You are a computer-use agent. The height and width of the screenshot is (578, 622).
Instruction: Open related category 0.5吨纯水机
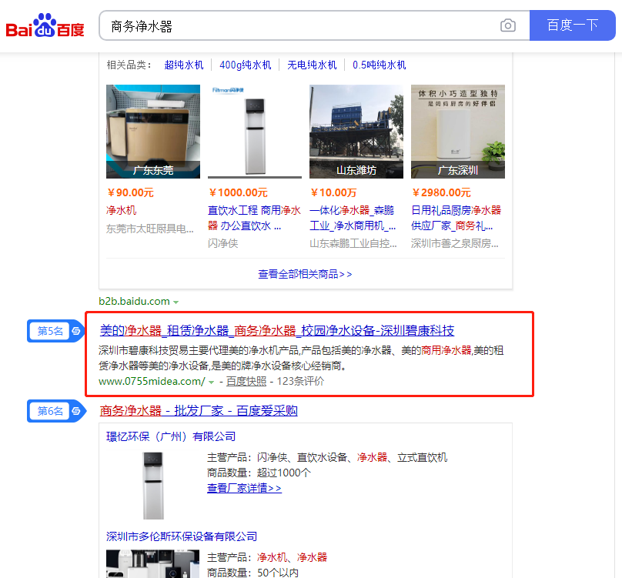tap(380, 65)
